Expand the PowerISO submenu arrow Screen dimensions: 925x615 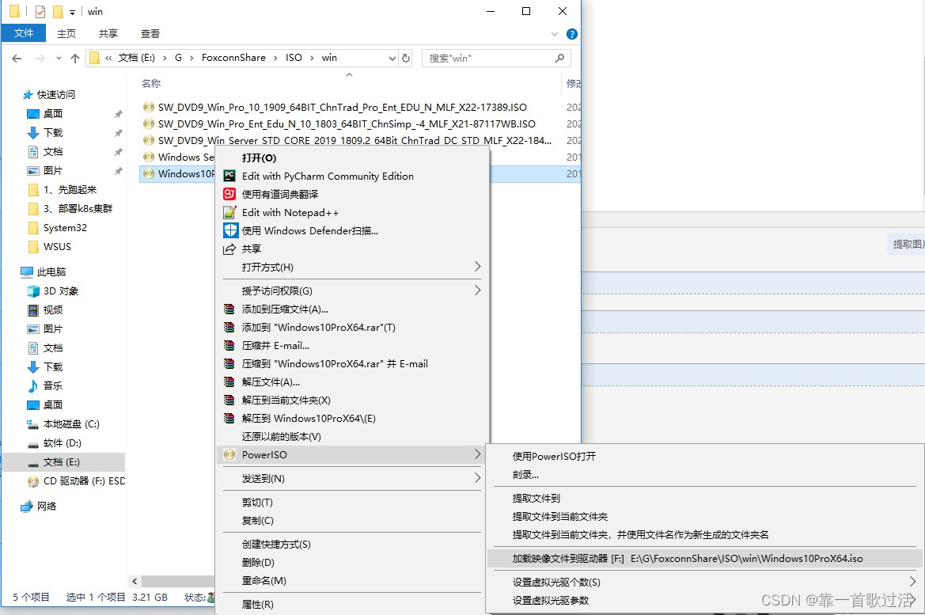(477, 454)
